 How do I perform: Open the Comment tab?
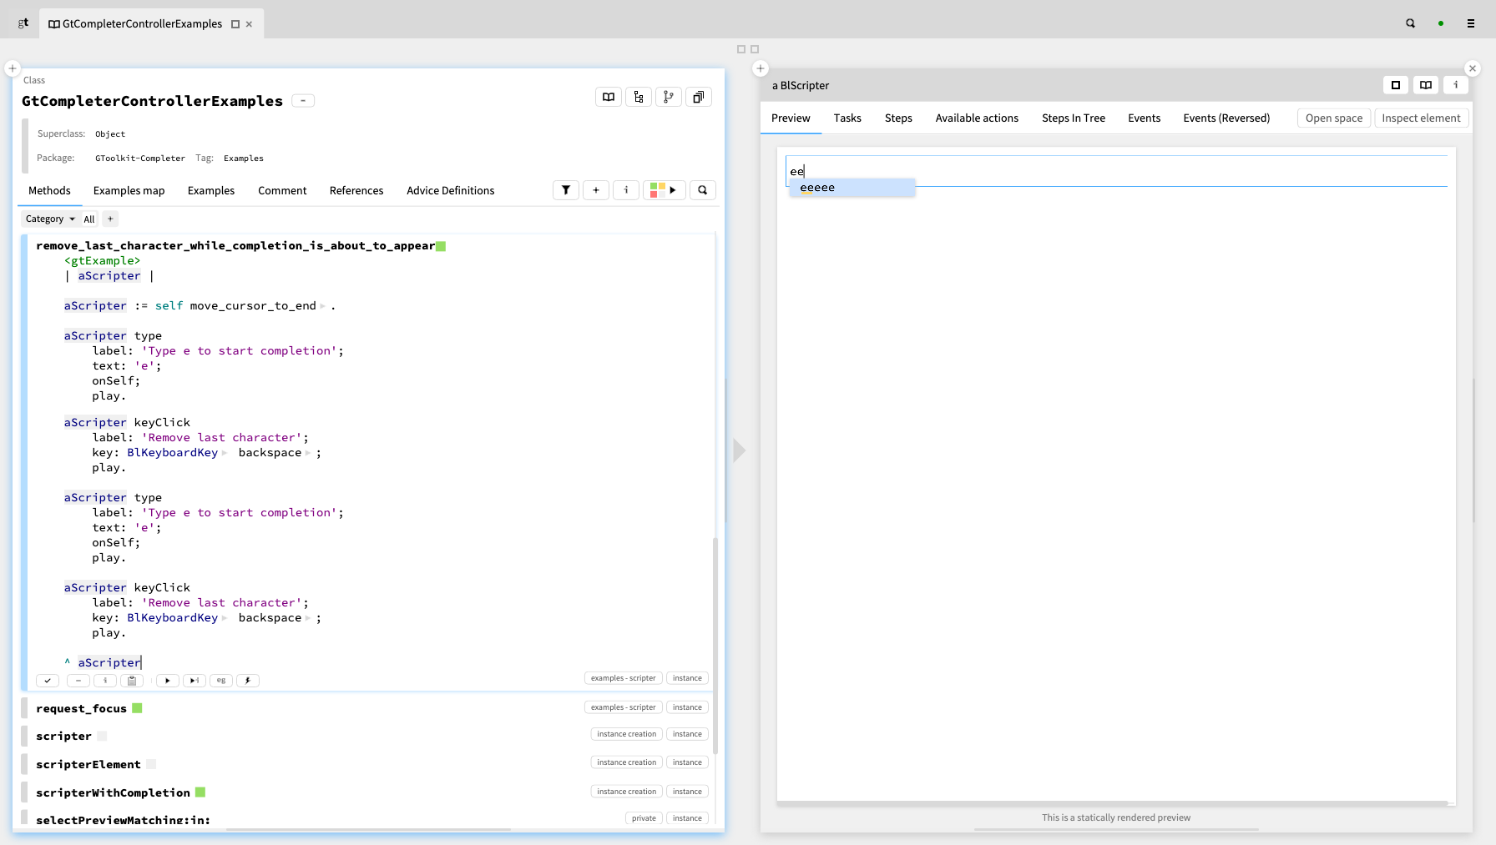(x=282, y=191)
